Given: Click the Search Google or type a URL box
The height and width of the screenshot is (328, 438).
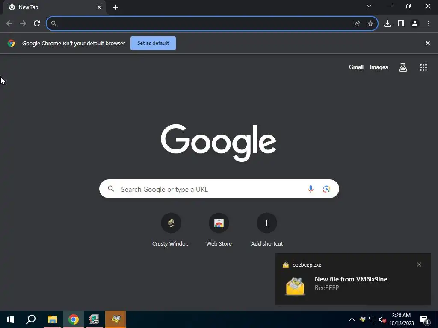Looking at the screenshot, I should click(x=219, y=189).
